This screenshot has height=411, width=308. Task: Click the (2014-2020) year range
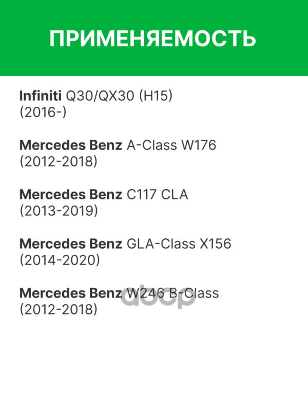pos(59,260)
